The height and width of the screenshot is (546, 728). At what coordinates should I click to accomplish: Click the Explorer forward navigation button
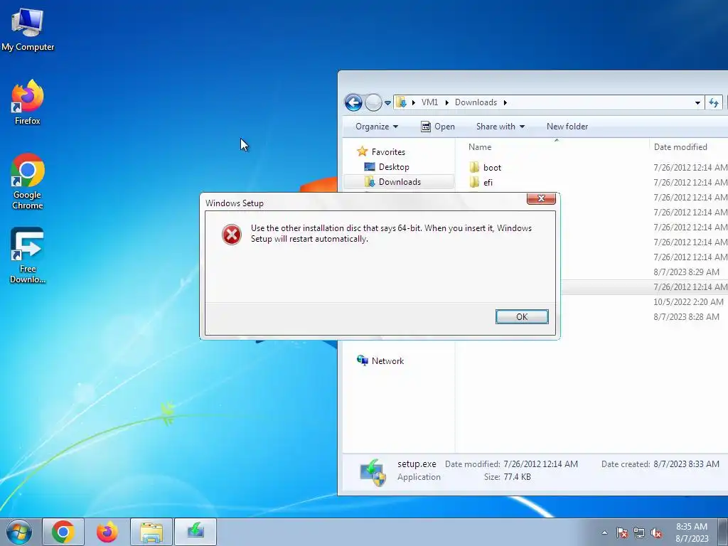click(373, 102)
